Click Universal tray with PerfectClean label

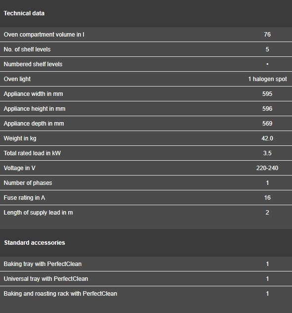tap(46, 279)
